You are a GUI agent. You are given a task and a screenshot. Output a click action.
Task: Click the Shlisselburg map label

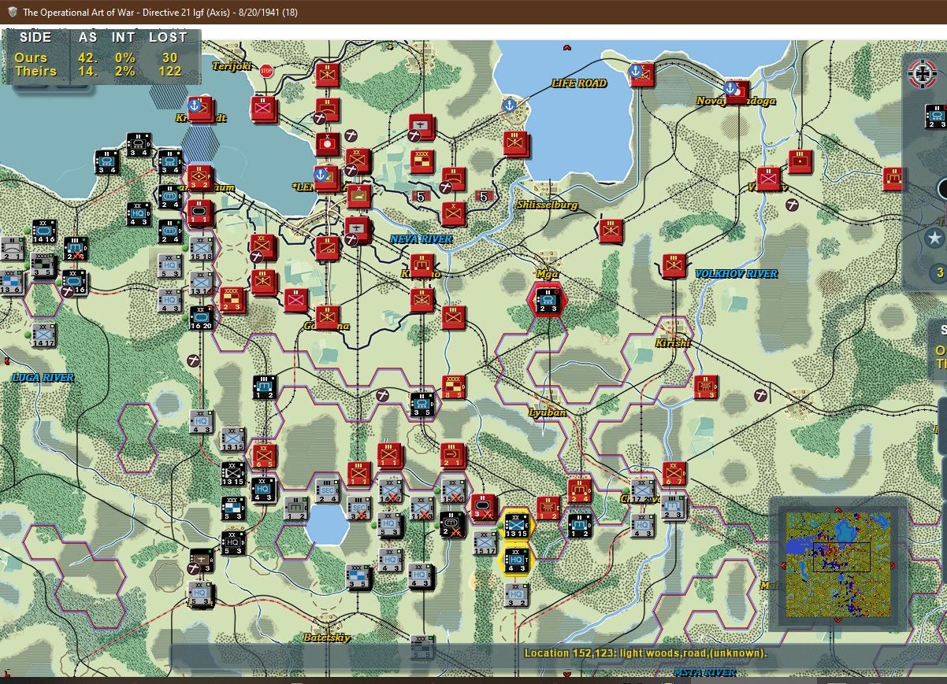(548, 205)
